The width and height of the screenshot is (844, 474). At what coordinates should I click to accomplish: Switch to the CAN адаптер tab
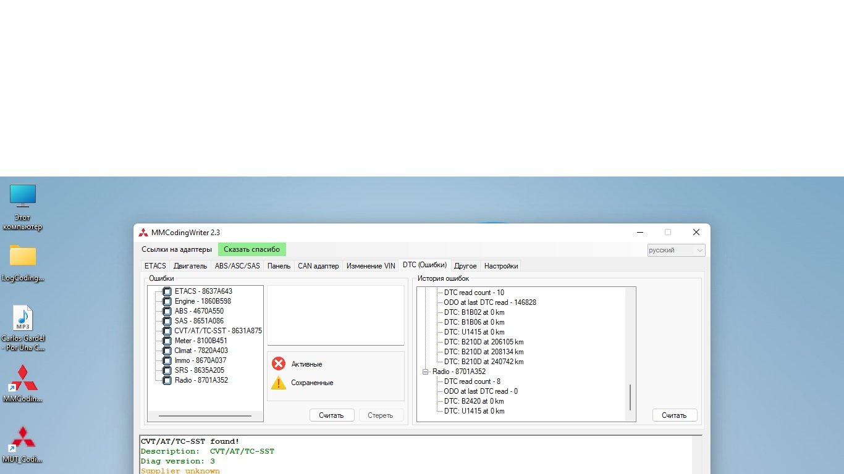point(318,266)
